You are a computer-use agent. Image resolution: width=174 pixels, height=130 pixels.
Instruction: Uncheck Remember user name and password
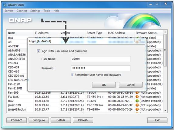click(72, 75)
